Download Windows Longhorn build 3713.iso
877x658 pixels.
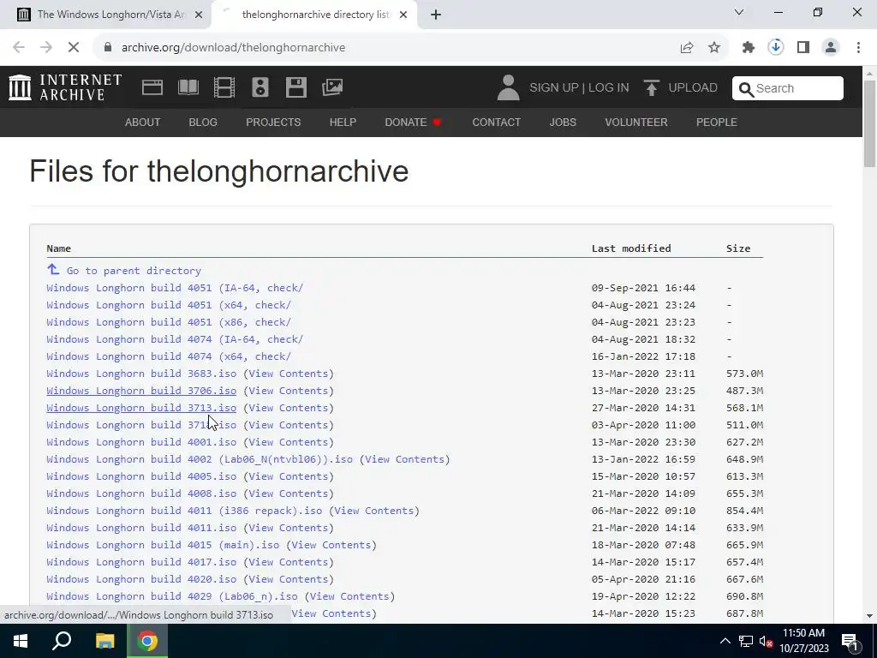click(x=141, y=408)
